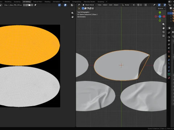
Task: Open the Object Mode dropdown
Action: 89,5
